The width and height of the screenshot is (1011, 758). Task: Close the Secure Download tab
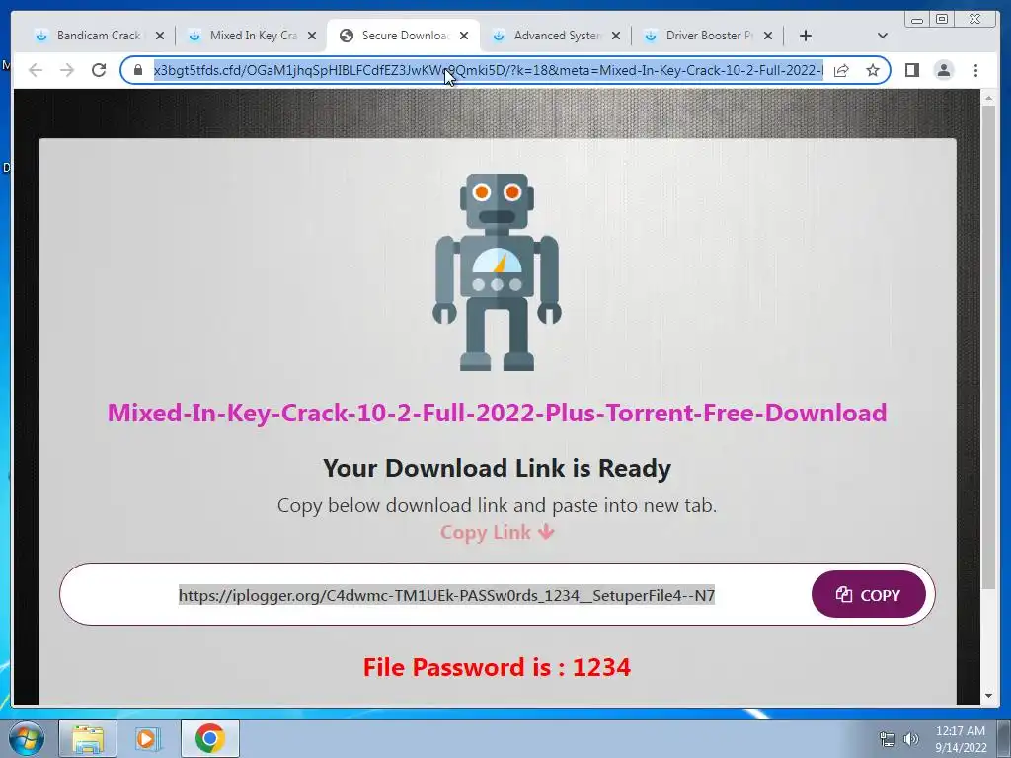click(x=464, y=37)
